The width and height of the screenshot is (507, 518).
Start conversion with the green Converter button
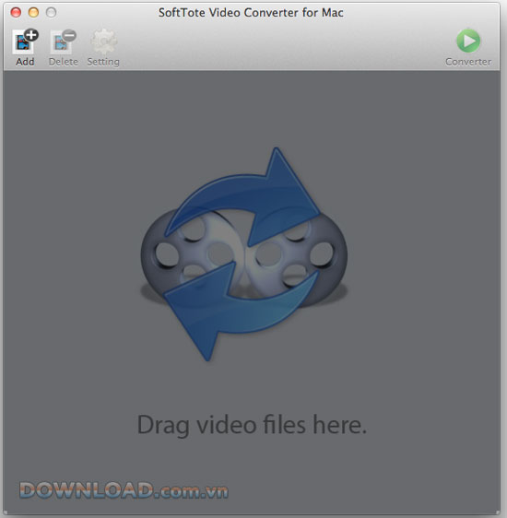pyautogui.click(x=468, y=41)
